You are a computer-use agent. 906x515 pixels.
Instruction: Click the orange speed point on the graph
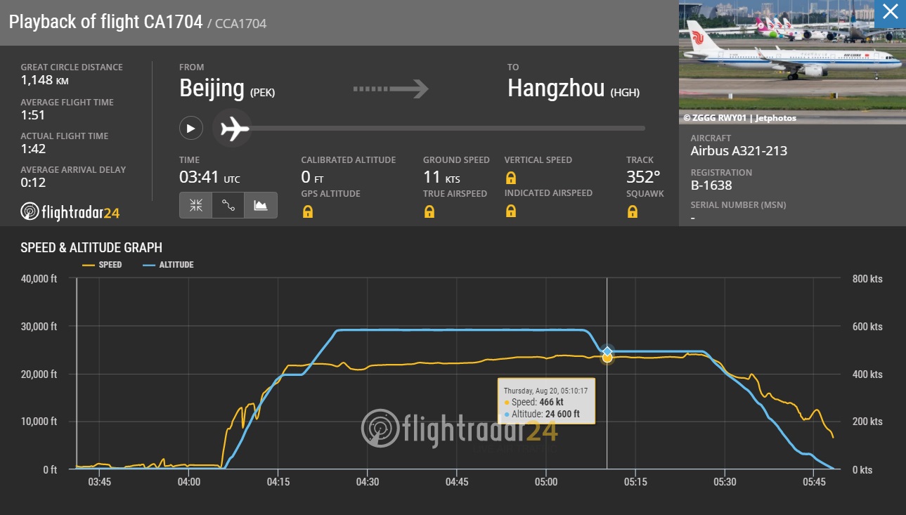(607, 358)
